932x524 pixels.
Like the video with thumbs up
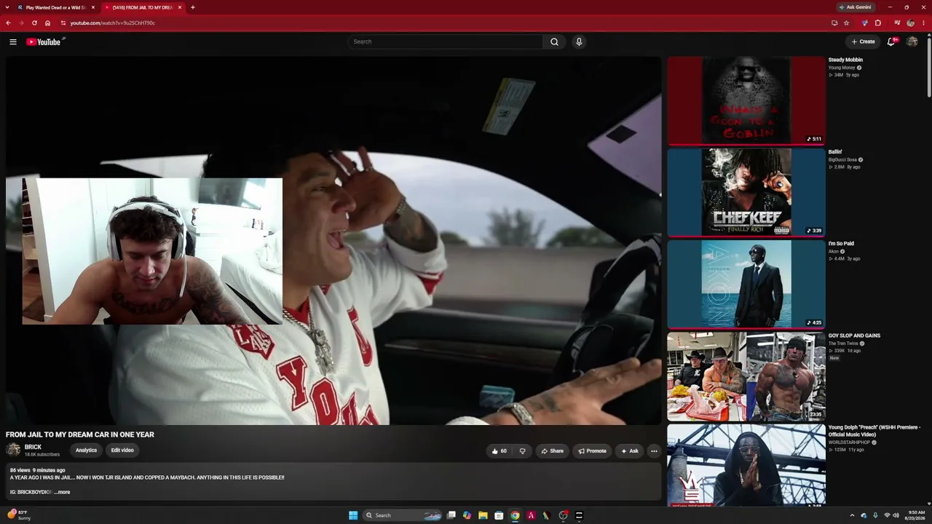point(499,451)
